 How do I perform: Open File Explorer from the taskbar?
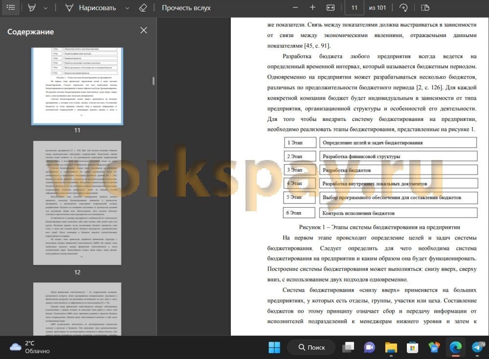[x=391, y=347]
